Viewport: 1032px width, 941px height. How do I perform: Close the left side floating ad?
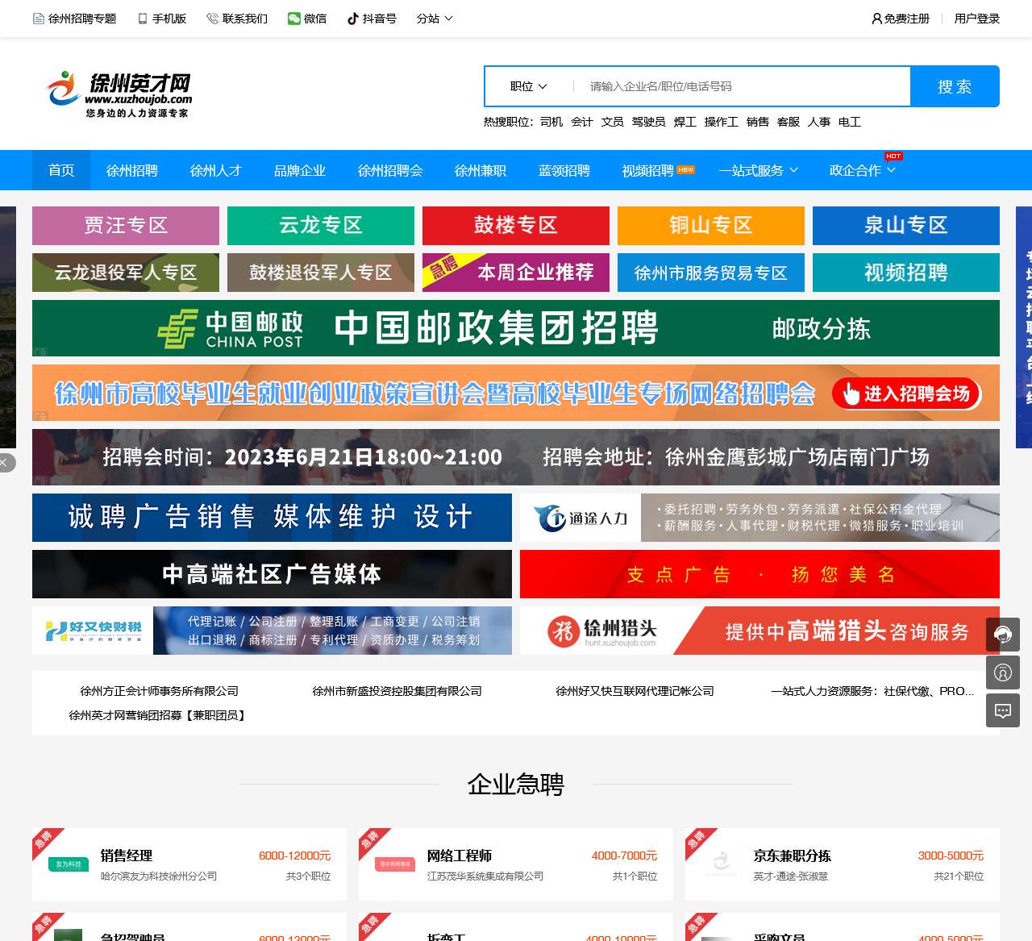4,463
